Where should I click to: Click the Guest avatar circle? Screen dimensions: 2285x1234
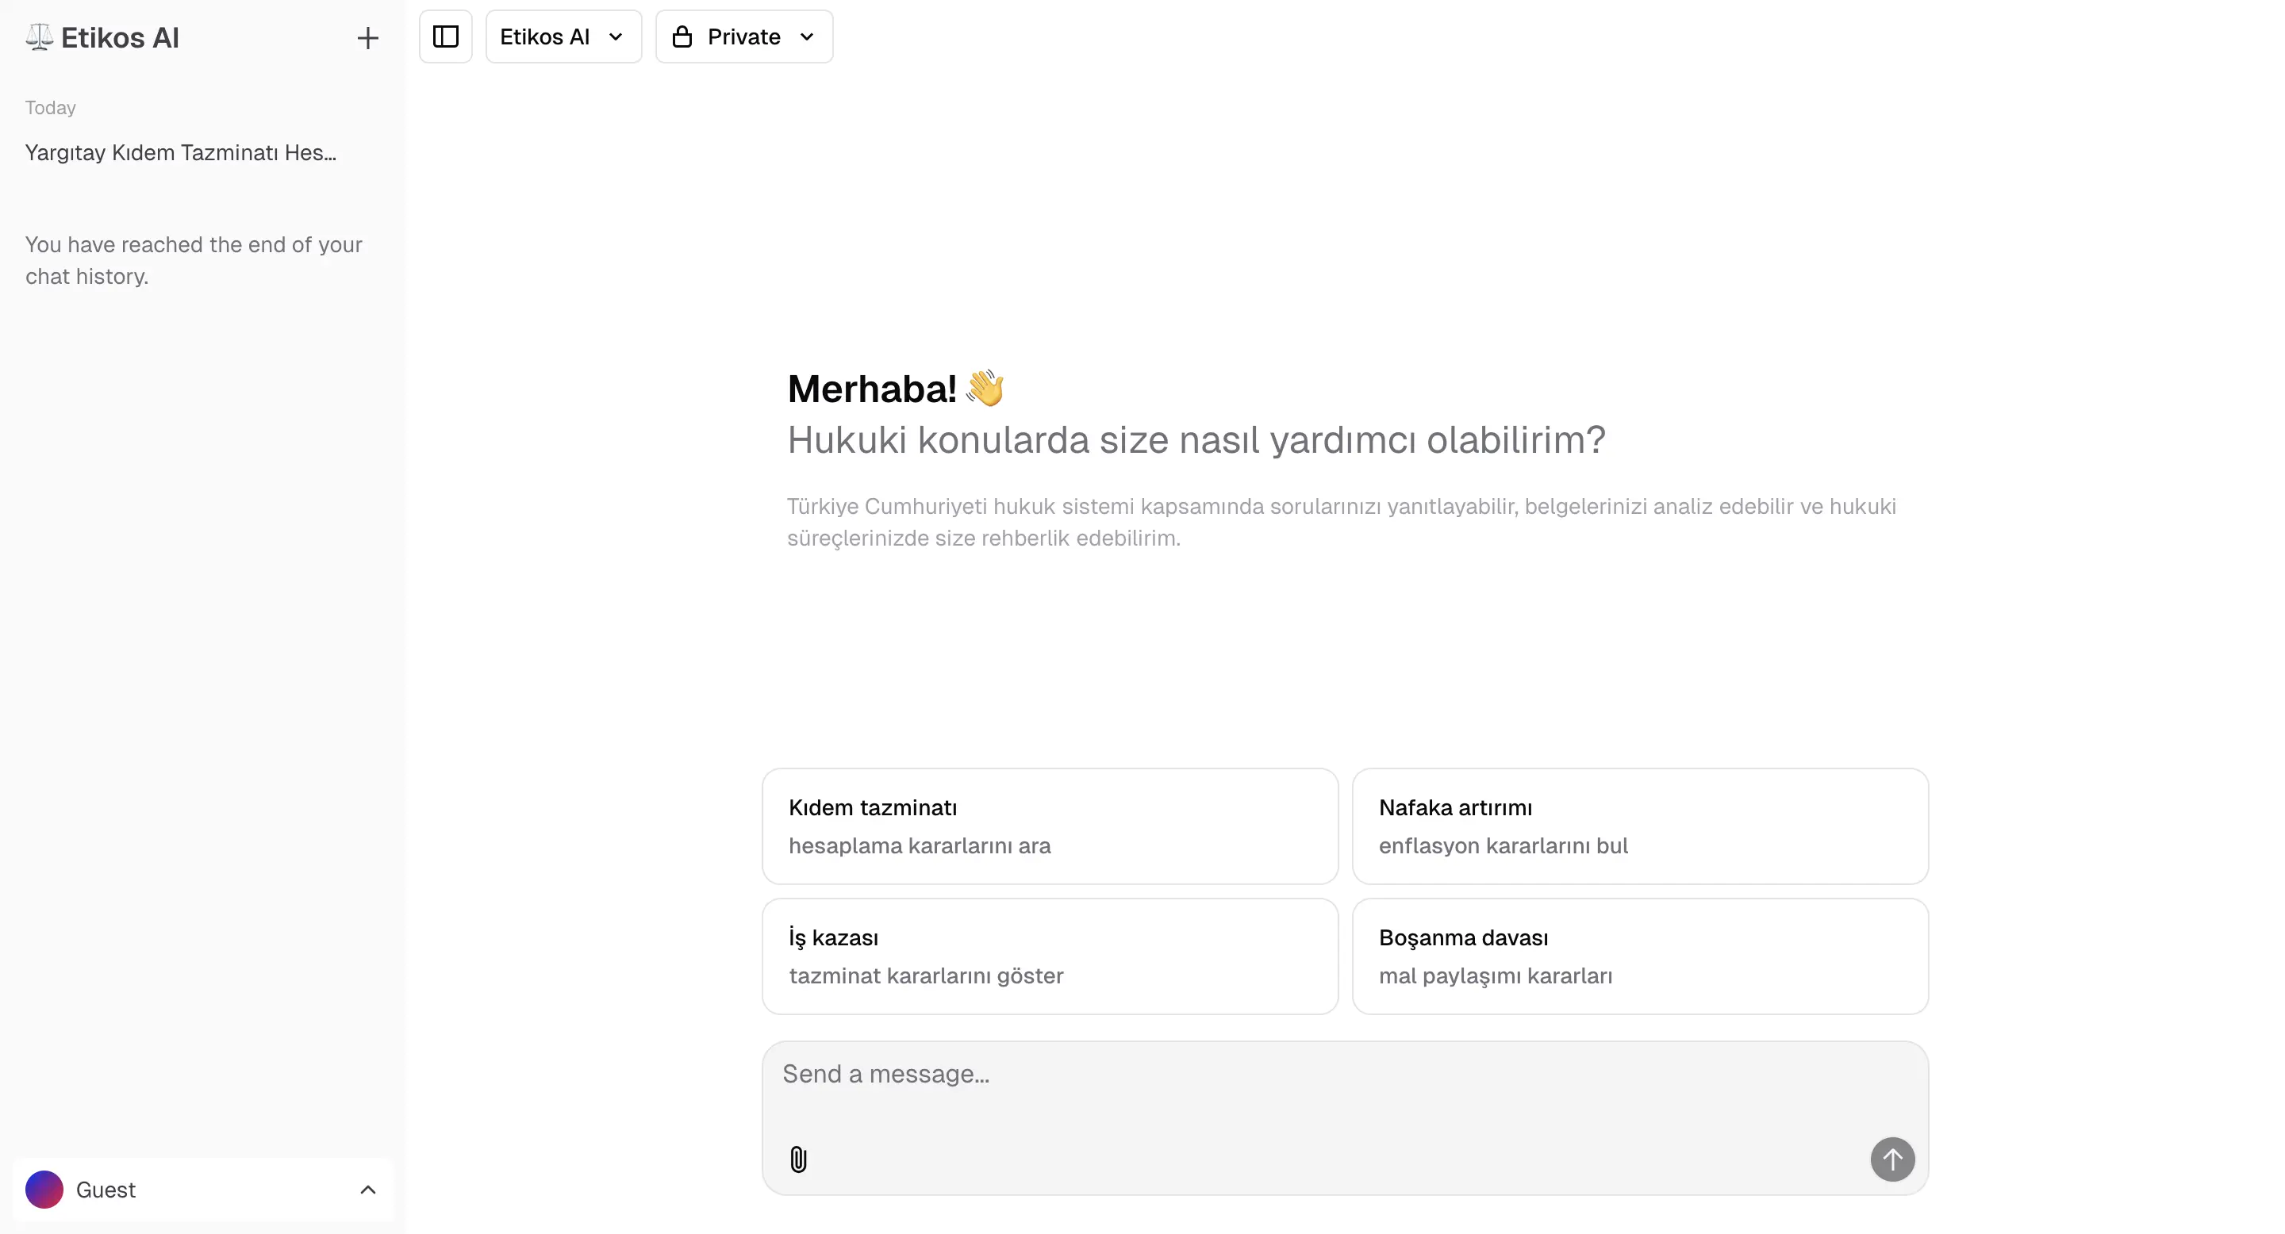coord(44,1190)
